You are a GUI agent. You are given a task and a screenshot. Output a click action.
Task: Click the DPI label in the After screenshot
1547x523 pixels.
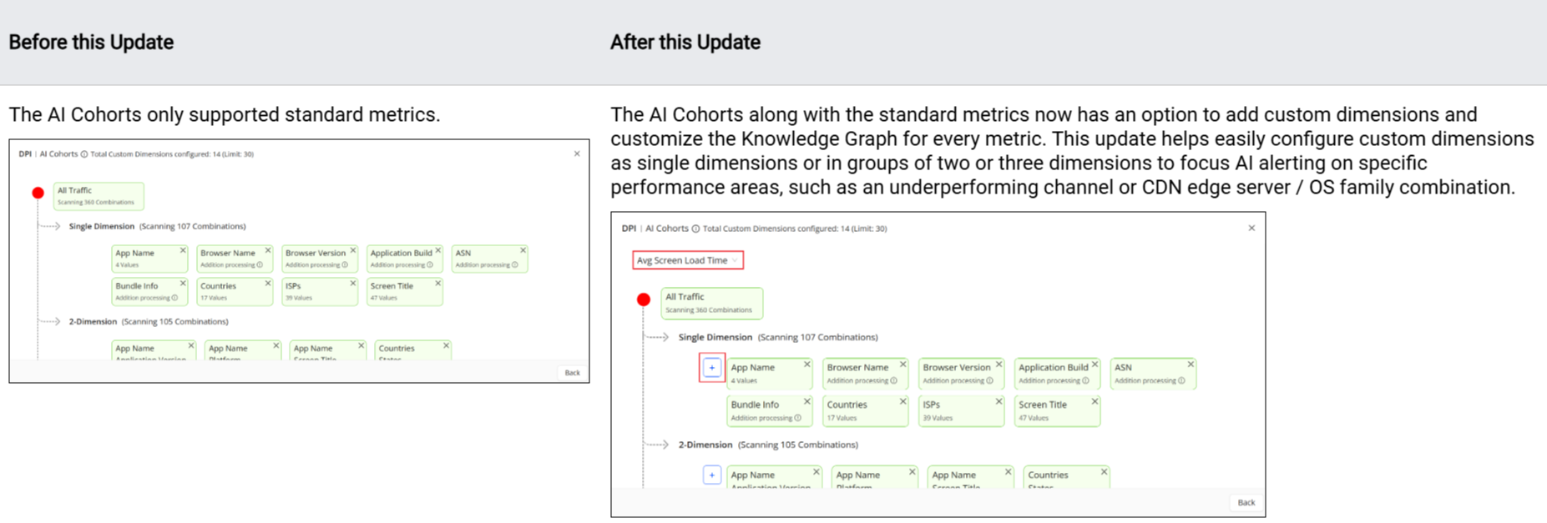click(x=629, y=229)
